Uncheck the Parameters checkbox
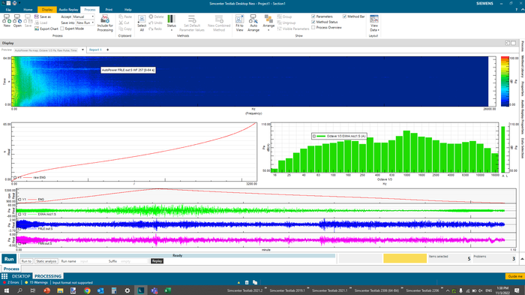Viewport: 525px width, 295px height. (313, 17)
